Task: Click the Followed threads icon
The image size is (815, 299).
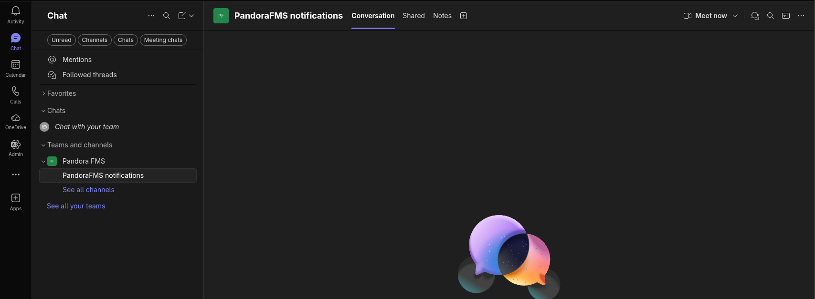Action: click(x=52, y=75)
